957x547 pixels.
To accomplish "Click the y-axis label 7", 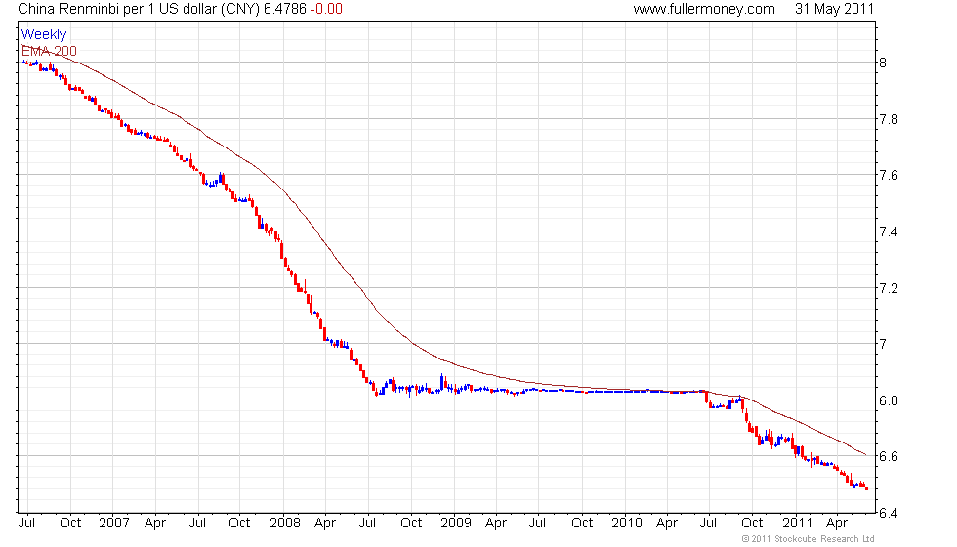I will point(883,344).
